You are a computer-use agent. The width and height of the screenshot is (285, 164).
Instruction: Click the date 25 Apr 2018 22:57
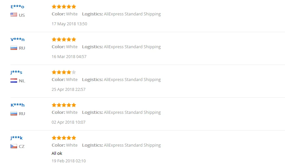[68, 89]
